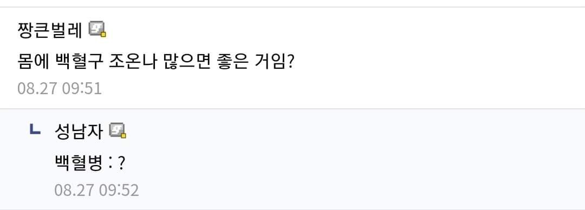Click the word 조온나 in the comment
The height and width of the screenshot is (210, 585).
coord(133,62)
